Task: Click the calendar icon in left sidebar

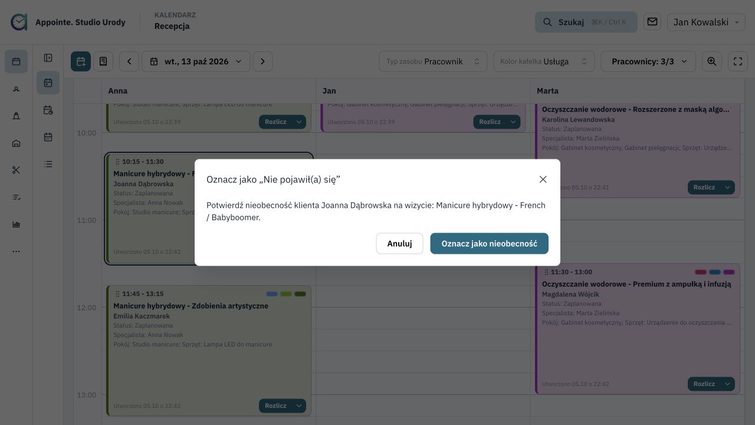Action: 16,61
